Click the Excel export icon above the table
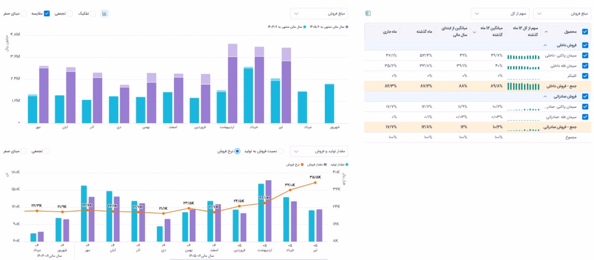 pyautogui.click(x=368, y=13)
